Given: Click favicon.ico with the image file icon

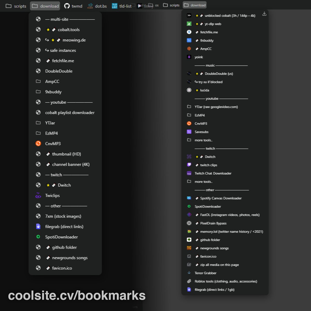Looking at the screenshot, I should (225, 256).
